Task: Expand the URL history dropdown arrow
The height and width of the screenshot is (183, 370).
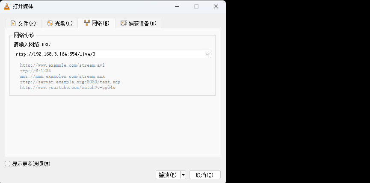Action: 207,54
